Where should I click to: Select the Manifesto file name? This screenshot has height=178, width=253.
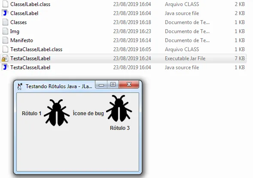(21, 40)
